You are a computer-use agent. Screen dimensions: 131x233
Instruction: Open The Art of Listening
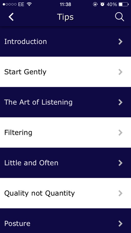point(65,102)
